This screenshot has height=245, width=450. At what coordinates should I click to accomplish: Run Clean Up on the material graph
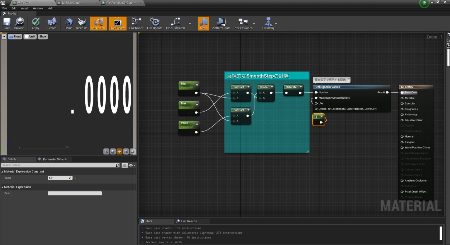click(x=81, y=23)
